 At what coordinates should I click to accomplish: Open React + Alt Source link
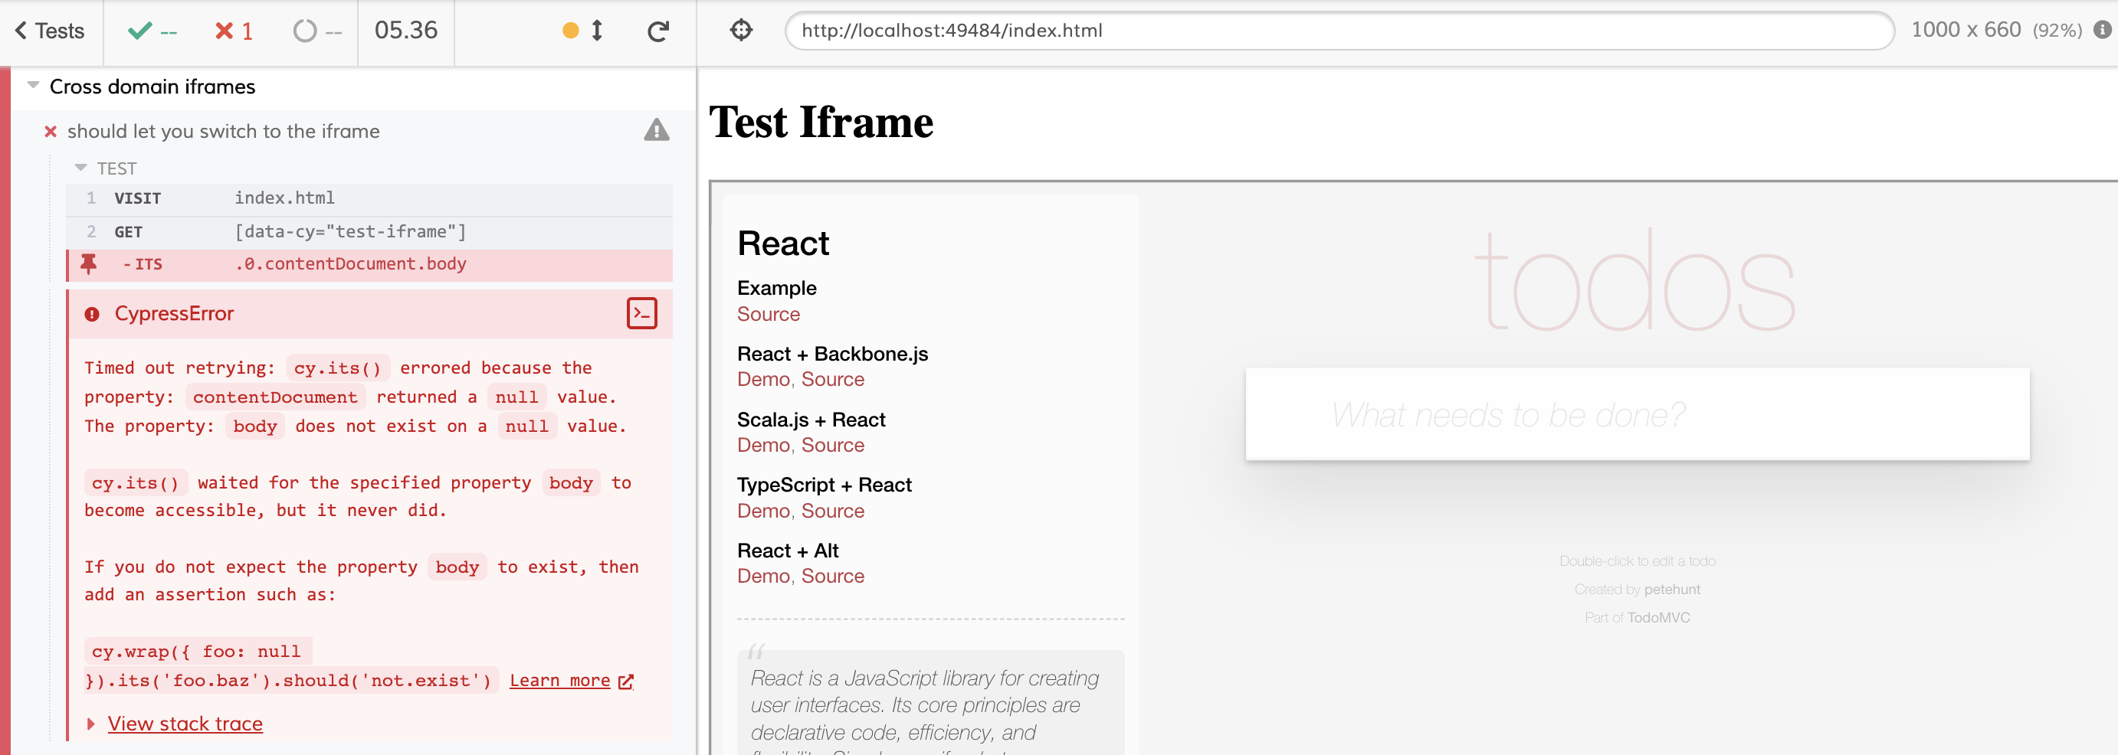(x=832, y=576)
